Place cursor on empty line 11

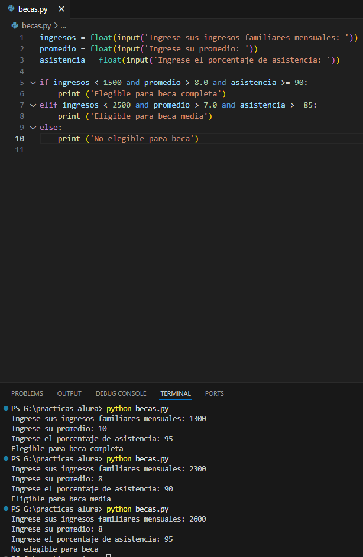(x=177, y=150)
